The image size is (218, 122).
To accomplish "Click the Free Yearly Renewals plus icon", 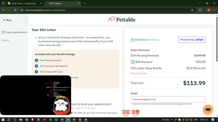I will click(x=36, y=60).
